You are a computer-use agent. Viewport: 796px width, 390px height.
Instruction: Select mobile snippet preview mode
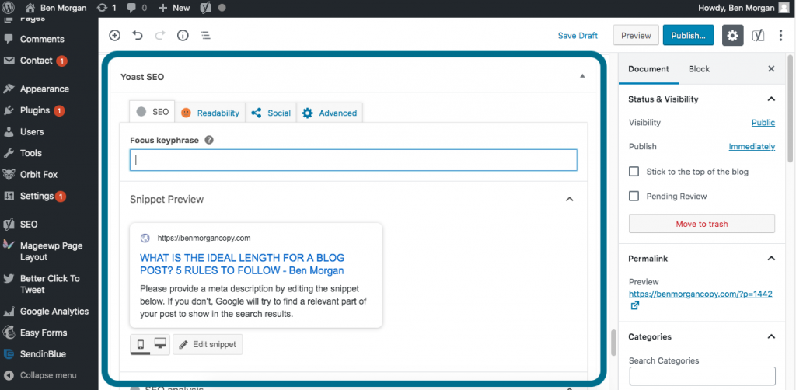point(141,344)
